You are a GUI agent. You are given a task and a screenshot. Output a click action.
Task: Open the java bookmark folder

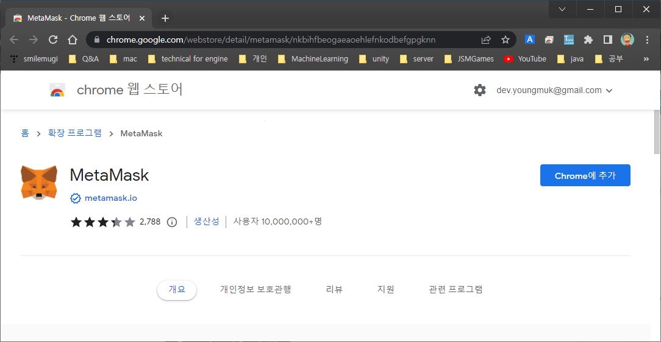(x=570, y=59)
